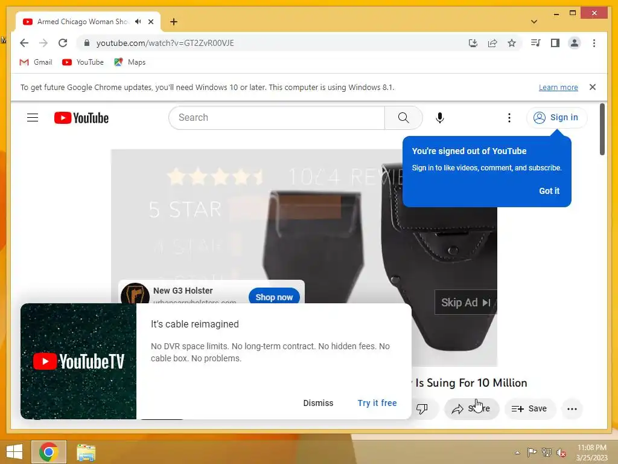Go back using browser back arrow
The image size is (618, 464).
[24, 43]
